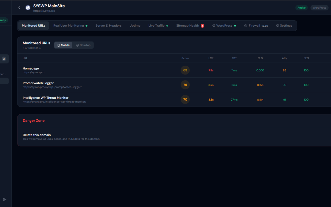
Task: Click the WordPress platform badge in header
Action: click(319, 8)
